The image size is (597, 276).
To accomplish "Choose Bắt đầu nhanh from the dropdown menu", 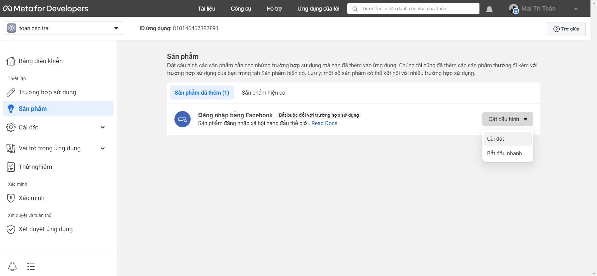I will (508, 153).
